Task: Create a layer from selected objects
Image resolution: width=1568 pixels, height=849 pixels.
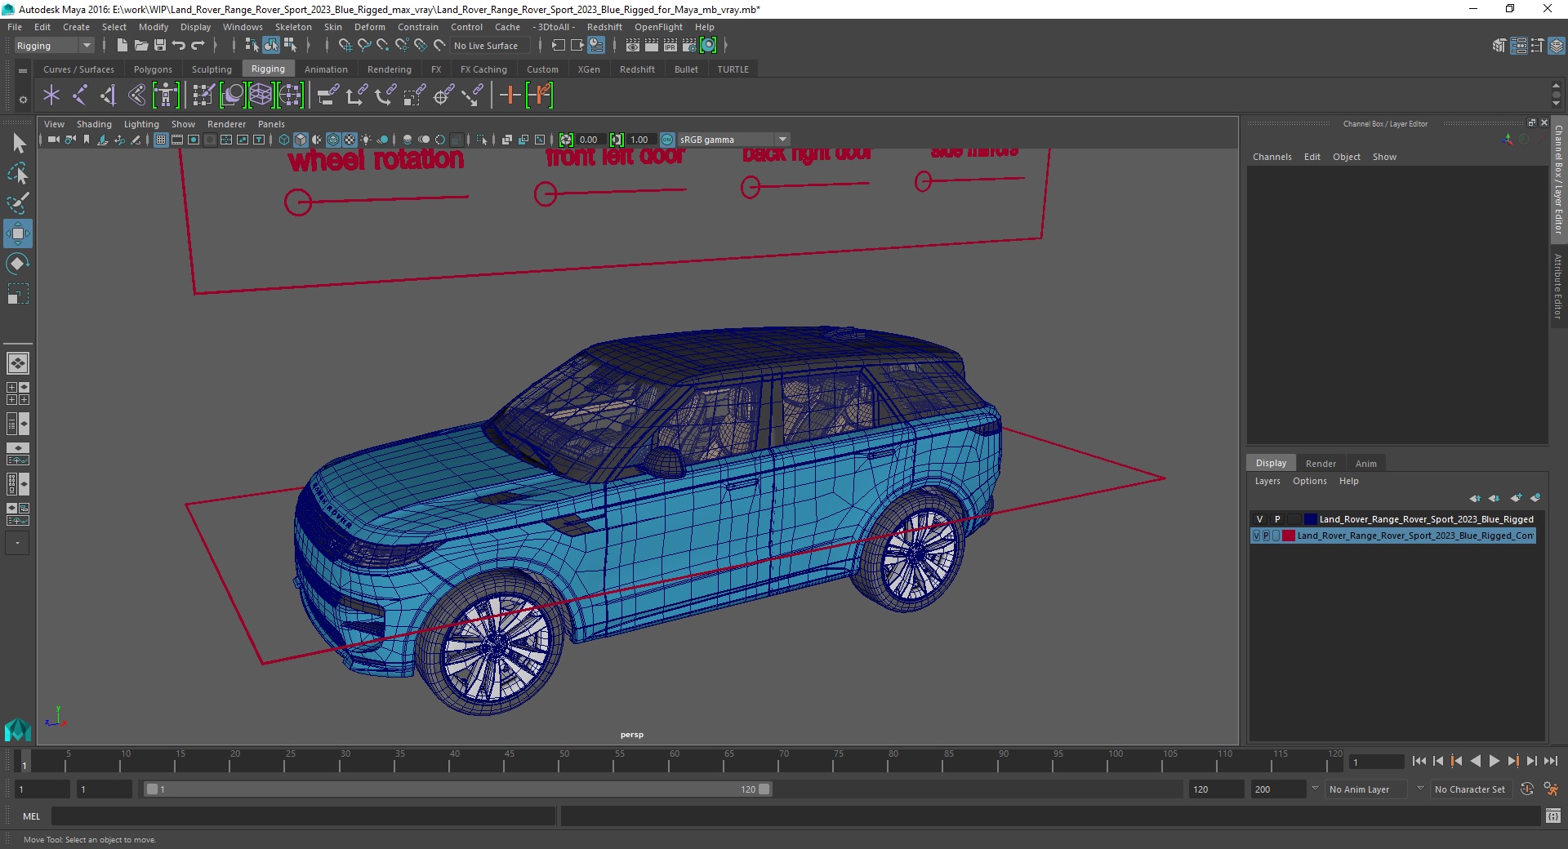Action: click(1535, 498)
